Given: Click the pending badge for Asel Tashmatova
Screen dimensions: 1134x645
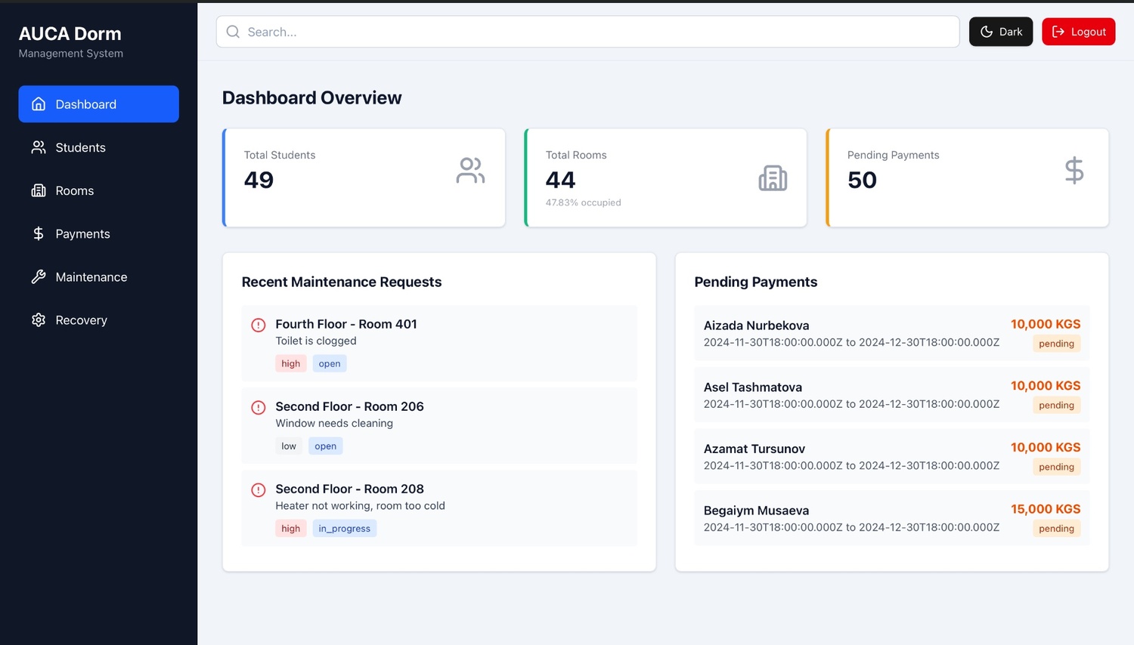Looking at the screenshot, I should 1057,406.
